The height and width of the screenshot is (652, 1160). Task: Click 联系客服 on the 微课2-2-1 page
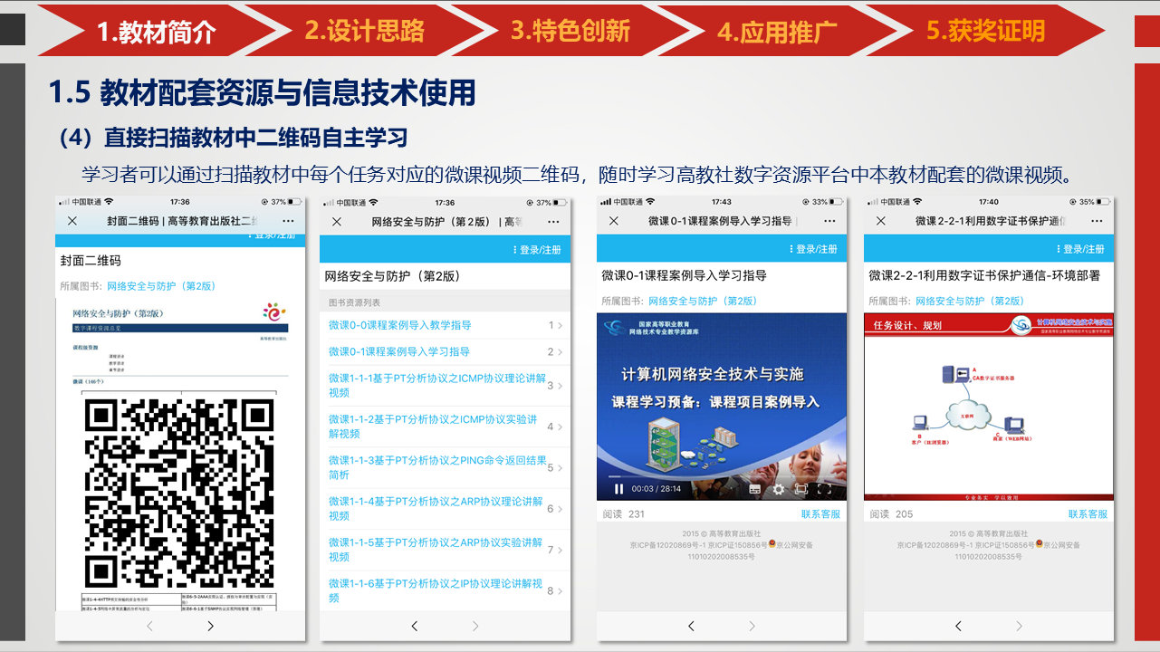click(1088, 514)
